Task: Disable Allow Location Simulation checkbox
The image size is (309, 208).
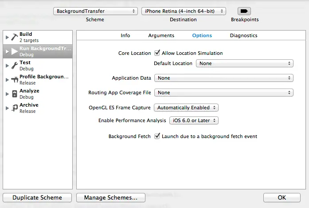Action: [x=157, y=53]
